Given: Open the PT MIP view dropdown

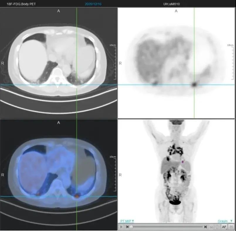Looking at the screenshot, I should 127,221.
